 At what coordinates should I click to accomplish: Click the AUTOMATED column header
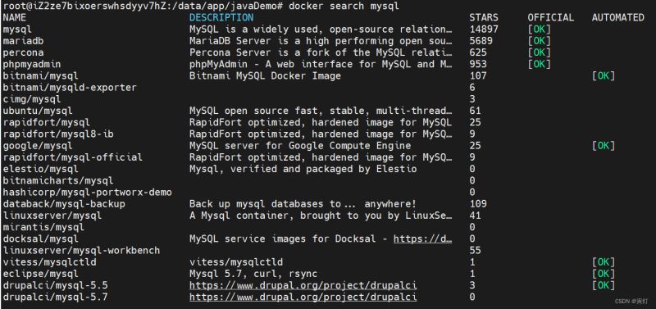click(618, 17)
